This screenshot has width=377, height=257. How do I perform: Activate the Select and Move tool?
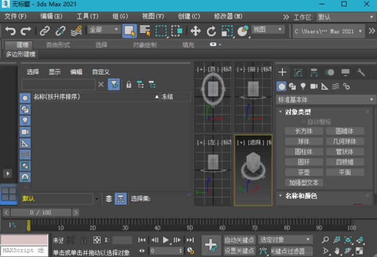(x=196, y=31)
